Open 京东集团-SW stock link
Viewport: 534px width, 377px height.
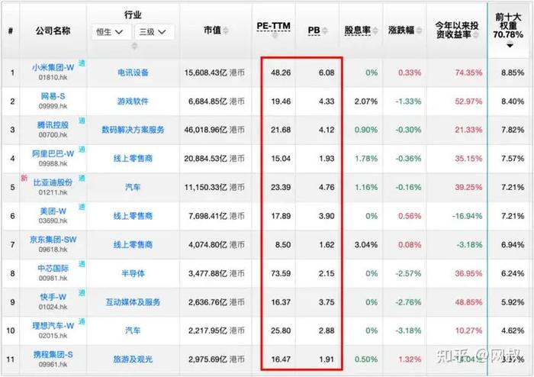coord(53,240)
